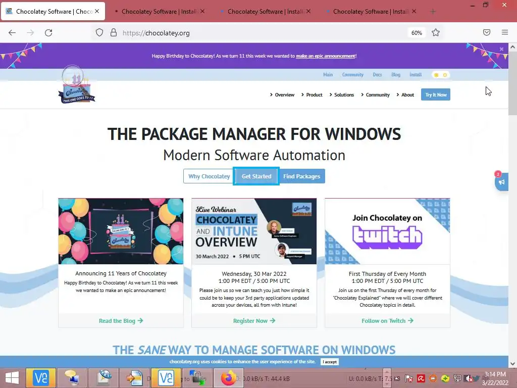Click the Register Now link
Image resolution: width=517 pixels, height=388 pixels.
pyautogui.click(x=254, y=321)
